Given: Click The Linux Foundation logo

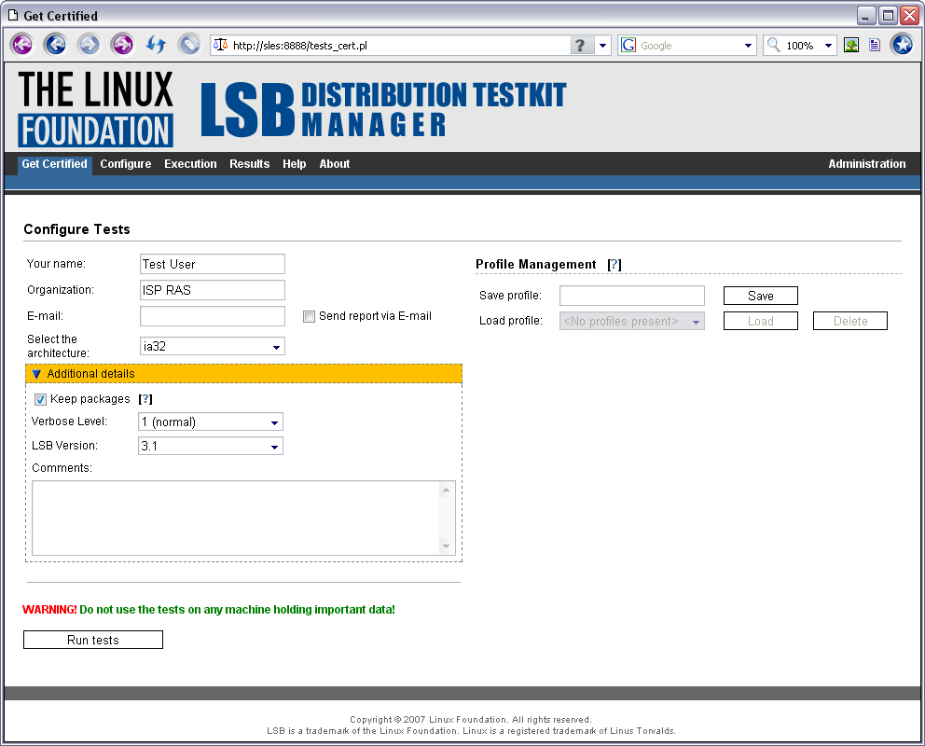Looking at the screenshot, I should pos(95,108).
